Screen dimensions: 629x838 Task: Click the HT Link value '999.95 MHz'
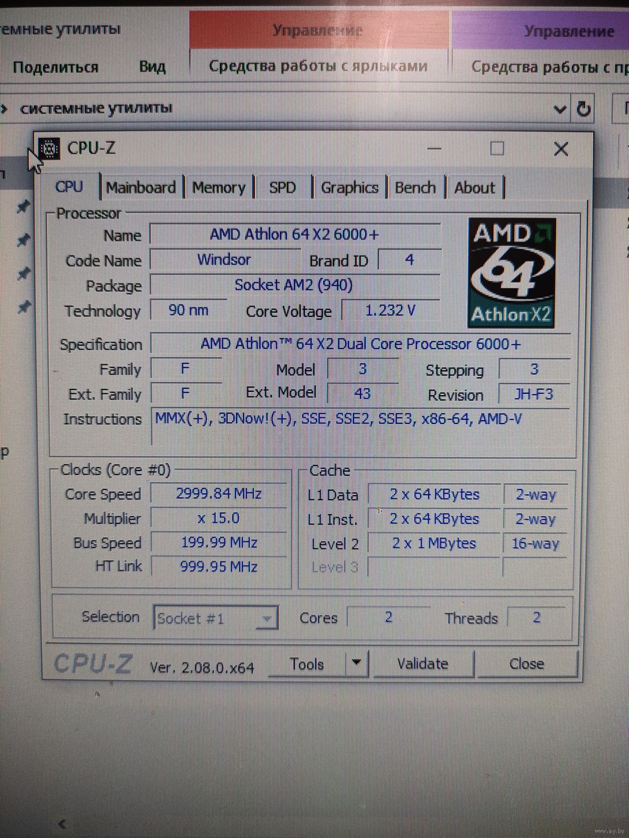(219, 567)
